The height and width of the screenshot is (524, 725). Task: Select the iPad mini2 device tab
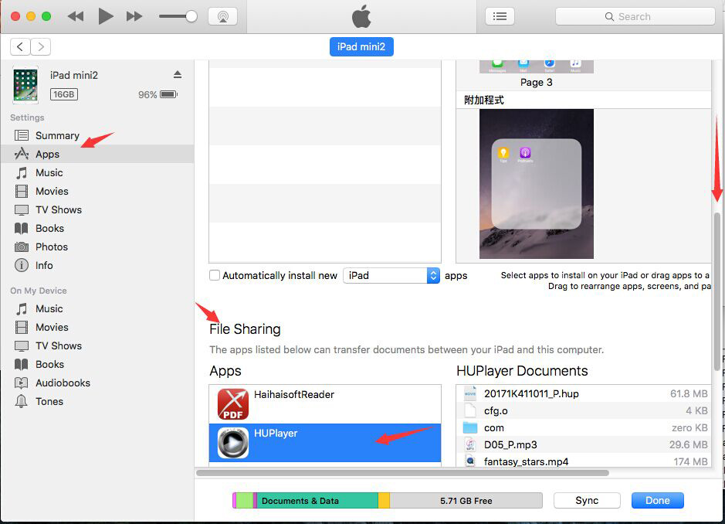361,46
